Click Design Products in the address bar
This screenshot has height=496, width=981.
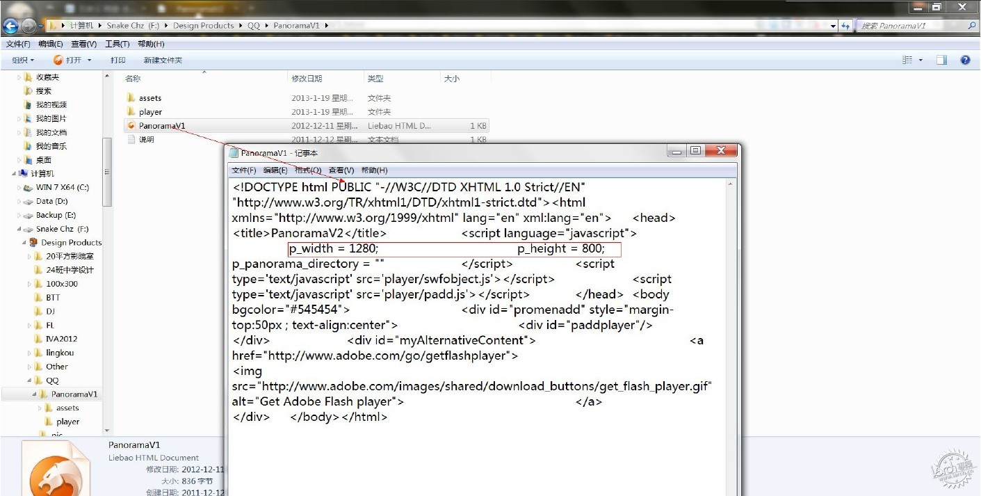204,26
